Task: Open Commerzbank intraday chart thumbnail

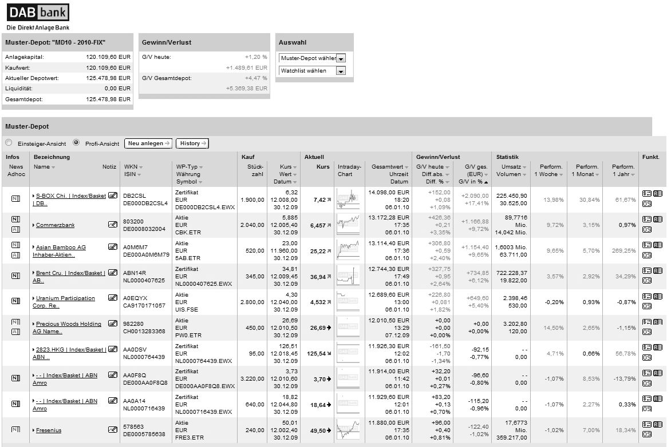Action: (348, 225)
